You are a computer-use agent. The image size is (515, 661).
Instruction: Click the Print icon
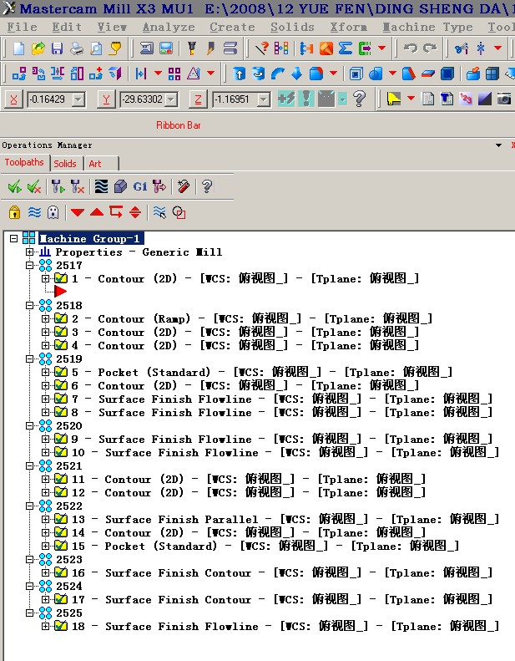pyautogui.click(x=76, y=48)
